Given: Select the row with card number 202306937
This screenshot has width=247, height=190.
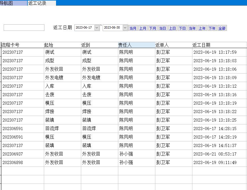Looking at the screenshot, I should (x=13, y=154).
